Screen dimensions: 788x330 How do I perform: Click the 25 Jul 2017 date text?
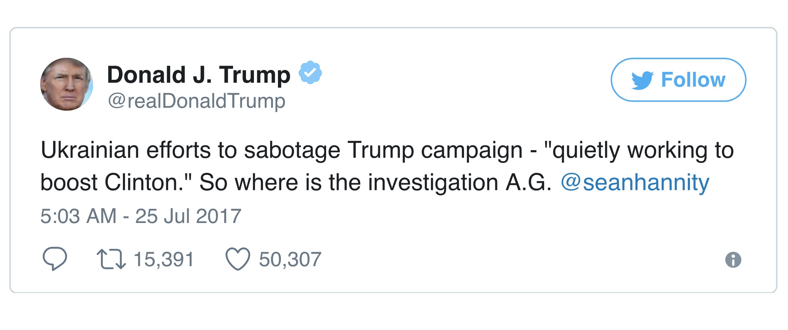[188, 216]
